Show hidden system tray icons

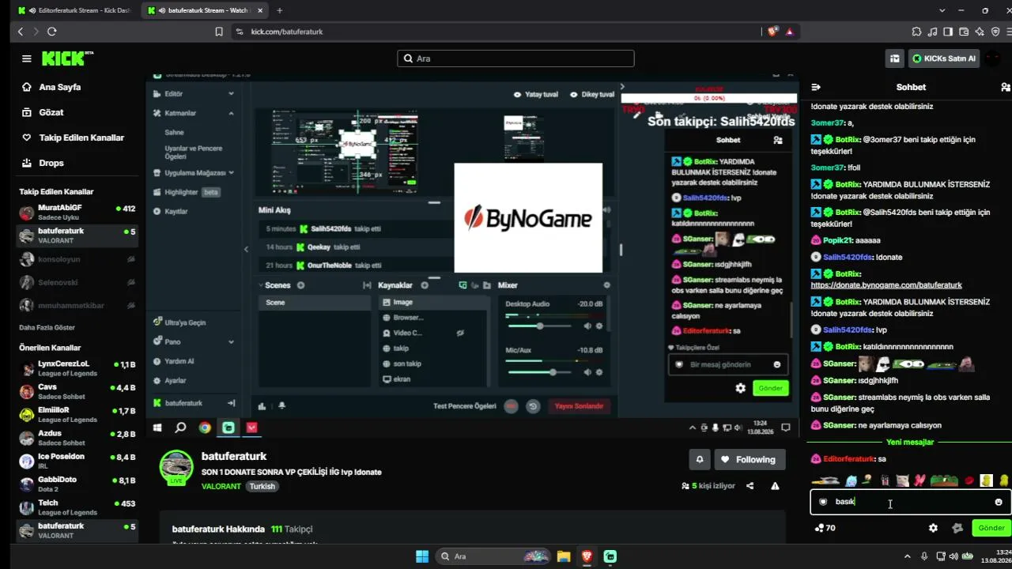tap(907, 556)
